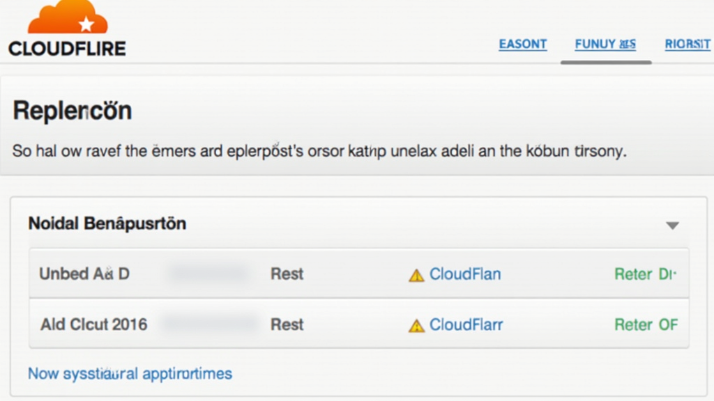Toggle the green Reter OF status
The image size is (714, 401).
(x=646, y=324)
